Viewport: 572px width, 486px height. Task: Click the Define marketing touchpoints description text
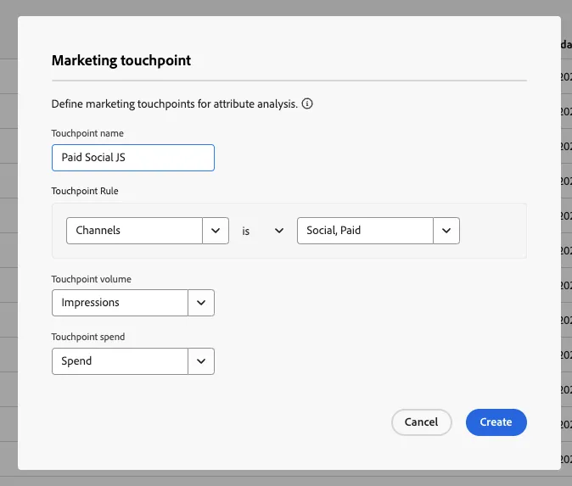174,104
